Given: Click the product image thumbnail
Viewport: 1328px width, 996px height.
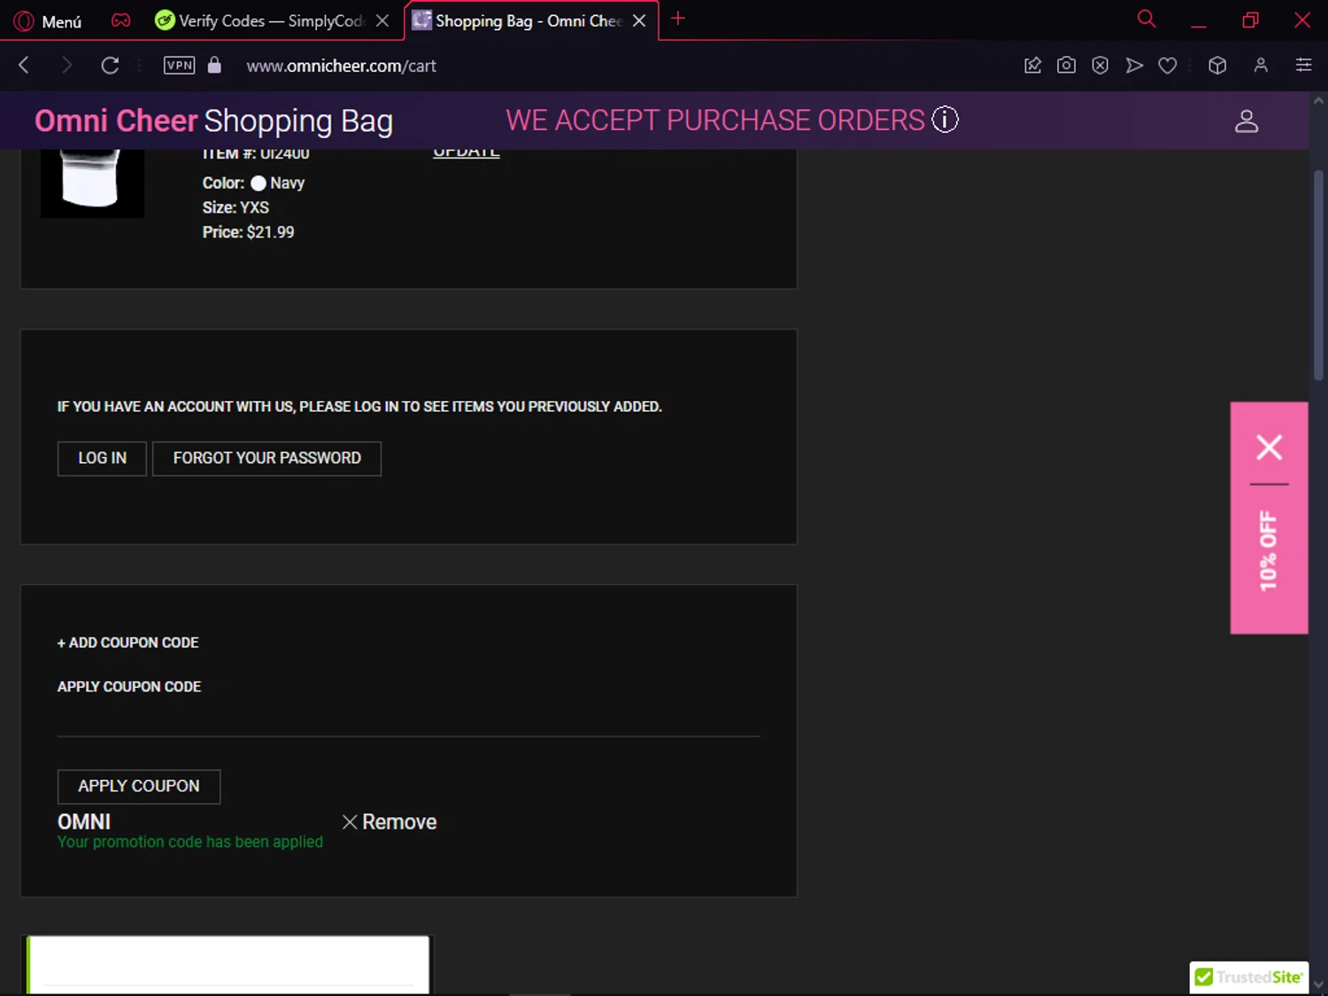Looking at the screenshot, I should click(92, 183).
